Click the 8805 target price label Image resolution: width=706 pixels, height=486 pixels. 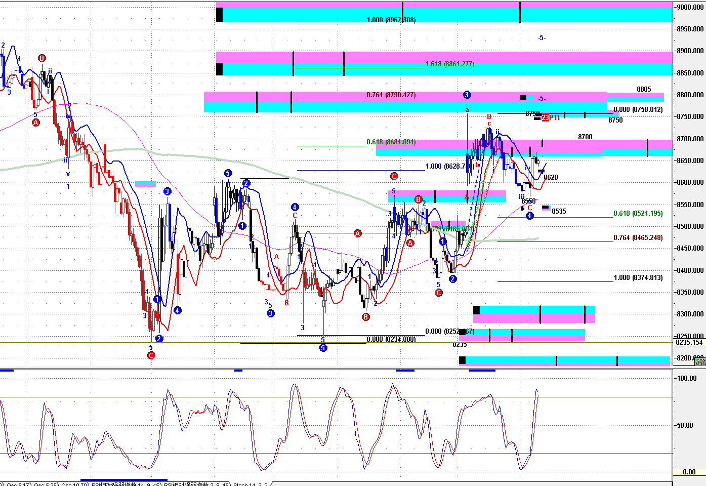[644, 90]
